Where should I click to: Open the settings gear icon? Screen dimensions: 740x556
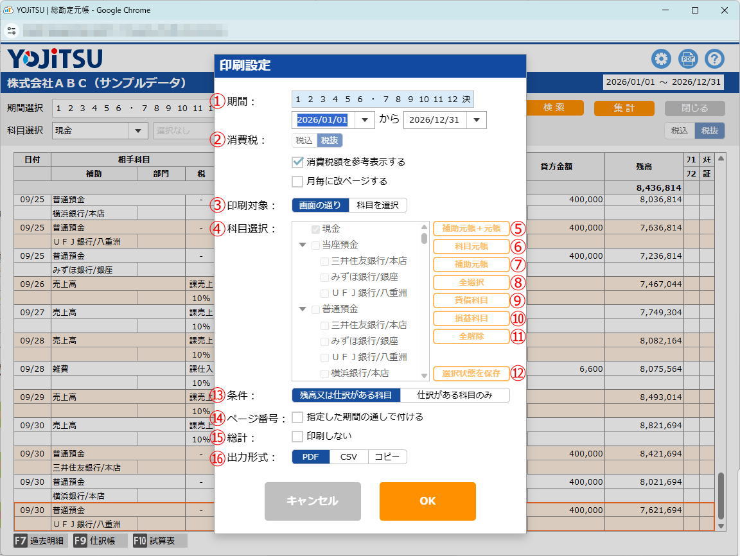[x=661, y=59]
